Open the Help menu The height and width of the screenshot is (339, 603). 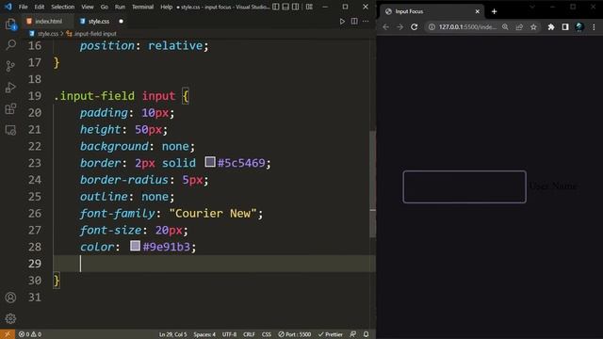click(x=166, y=7)
